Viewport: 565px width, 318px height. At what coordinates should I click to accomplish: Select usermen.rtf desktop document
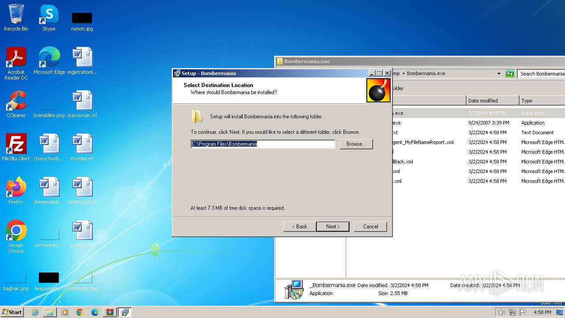(82, 234)
